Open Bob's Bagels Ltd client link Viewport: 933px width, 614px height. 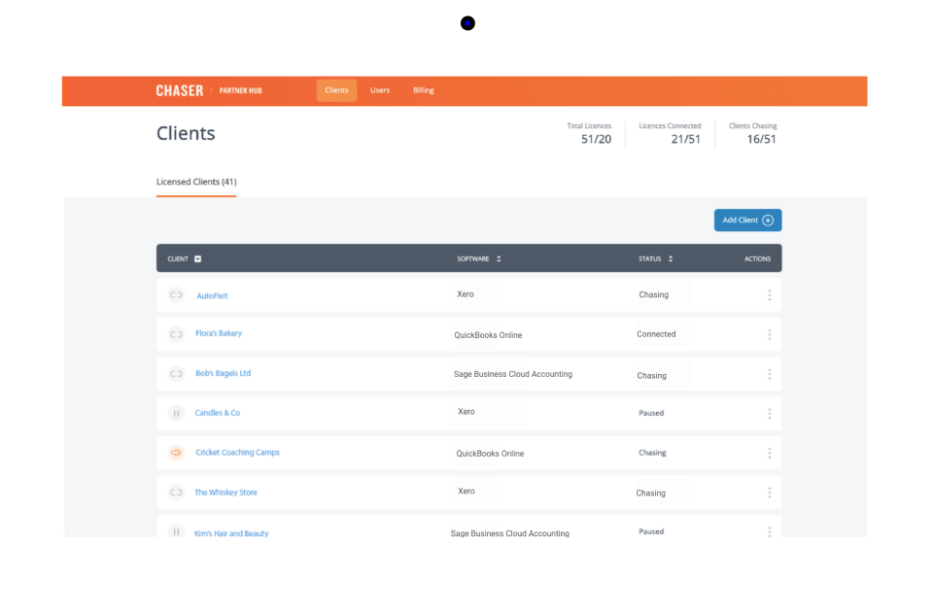pyautogui.click(x=224, y=373)
